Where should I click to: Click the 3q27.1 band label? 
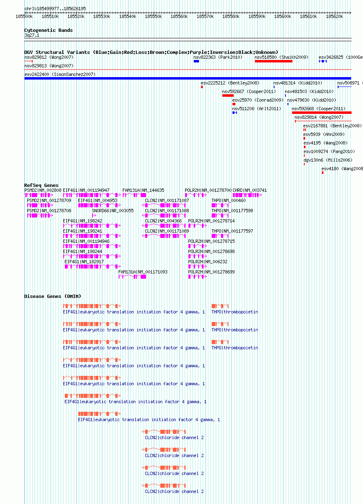coord(32,36)
